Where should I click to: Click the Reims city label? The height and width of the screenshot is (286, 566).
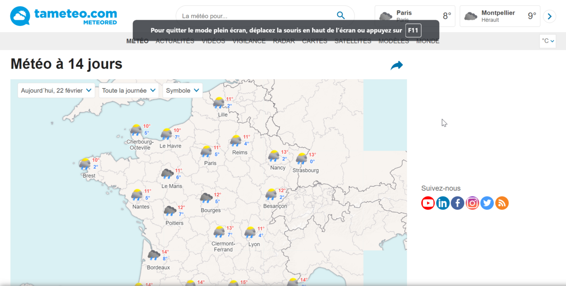point(240,153)
